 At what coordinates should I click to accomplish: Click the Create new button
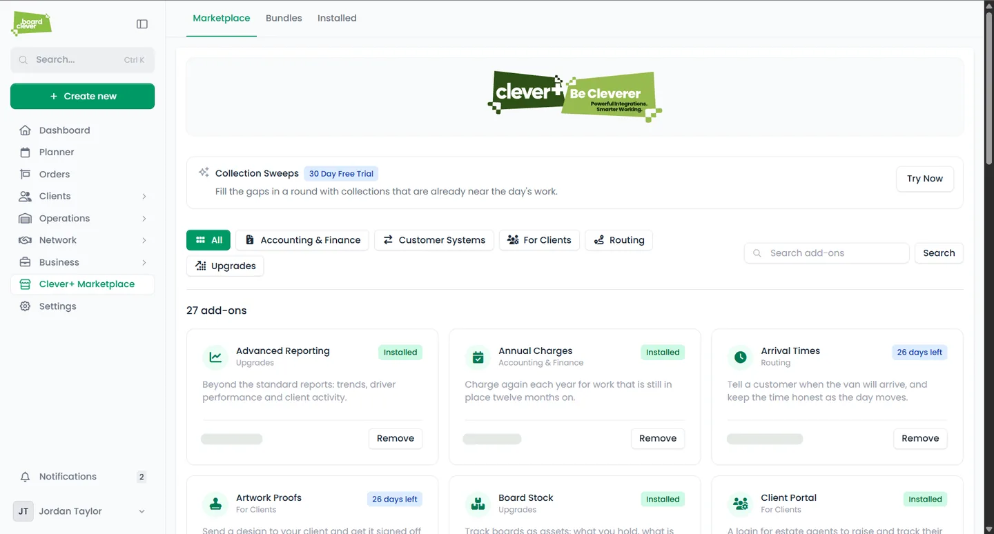point(82,97)
